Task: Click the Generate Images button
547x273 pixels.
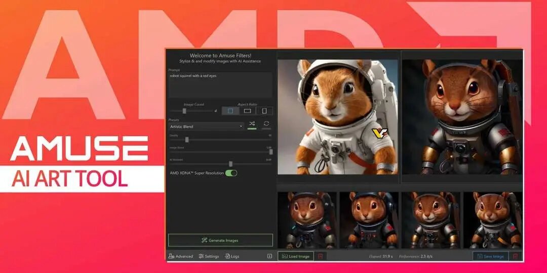Action: point(220,240)
